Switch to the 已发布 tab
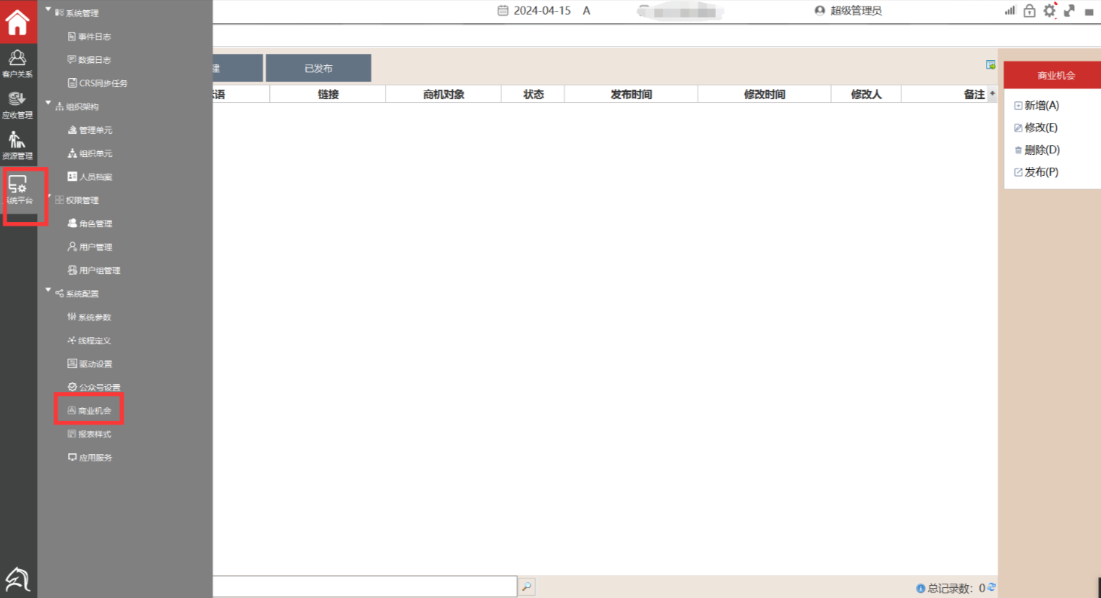The height and width of the screenshot is (598, 1101). click(318, 68)
